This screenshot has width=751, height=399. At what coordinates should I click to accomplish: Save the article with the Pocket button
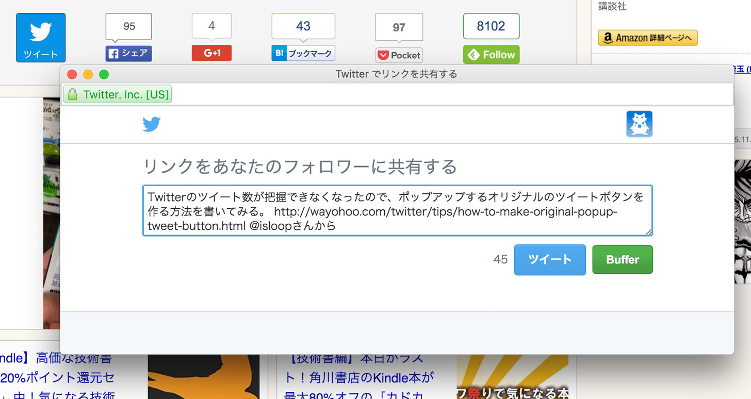[399, 55]
